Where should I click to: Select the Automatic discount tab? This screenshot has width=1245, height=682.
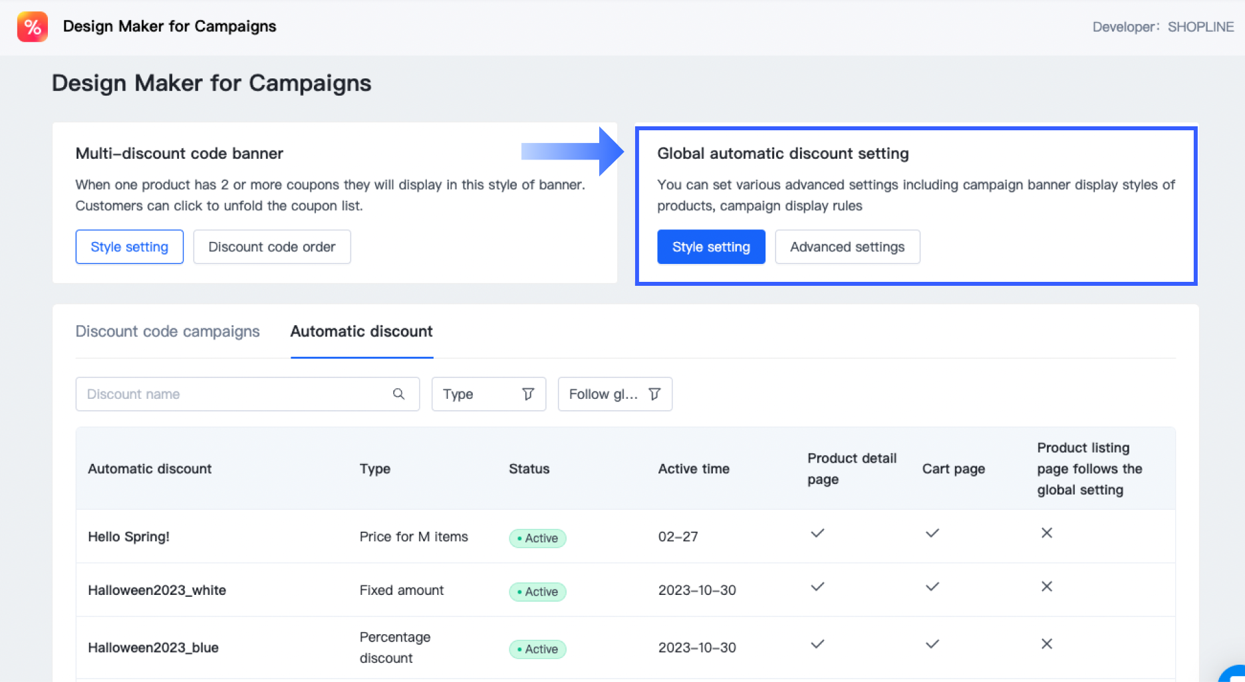(361, 331)
